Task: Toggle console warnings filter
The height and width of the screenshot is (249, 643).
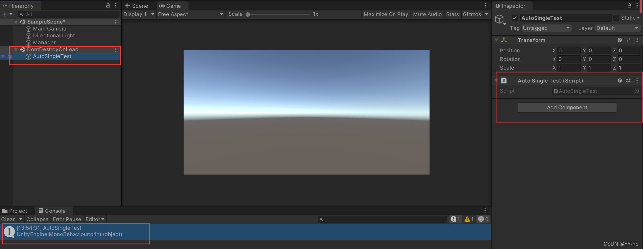Action: pos(469,219)
